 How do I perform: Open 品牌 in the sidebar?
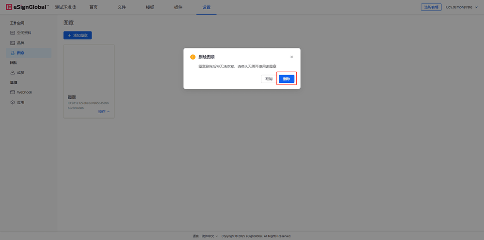point(20,43)
